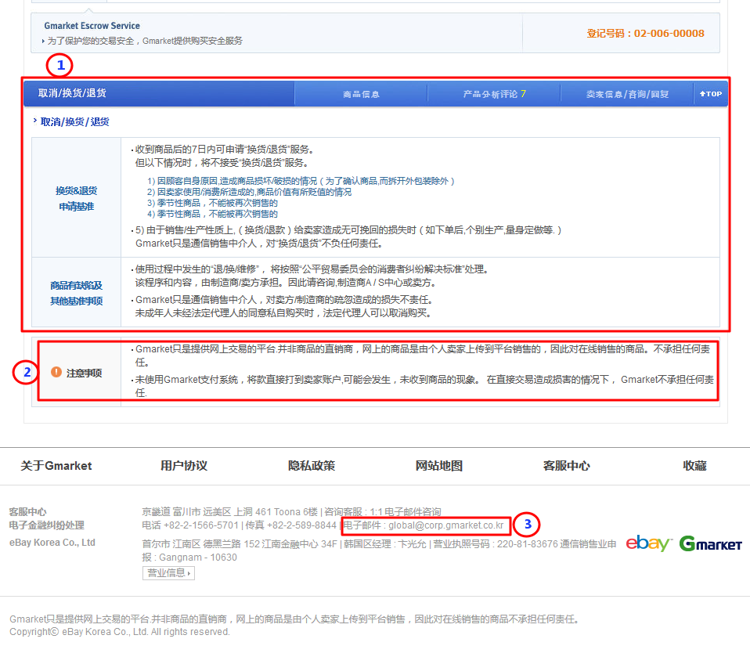
Task: Click the 1:1 电子邮件咨询 text
Action: (x=406, y=511)
